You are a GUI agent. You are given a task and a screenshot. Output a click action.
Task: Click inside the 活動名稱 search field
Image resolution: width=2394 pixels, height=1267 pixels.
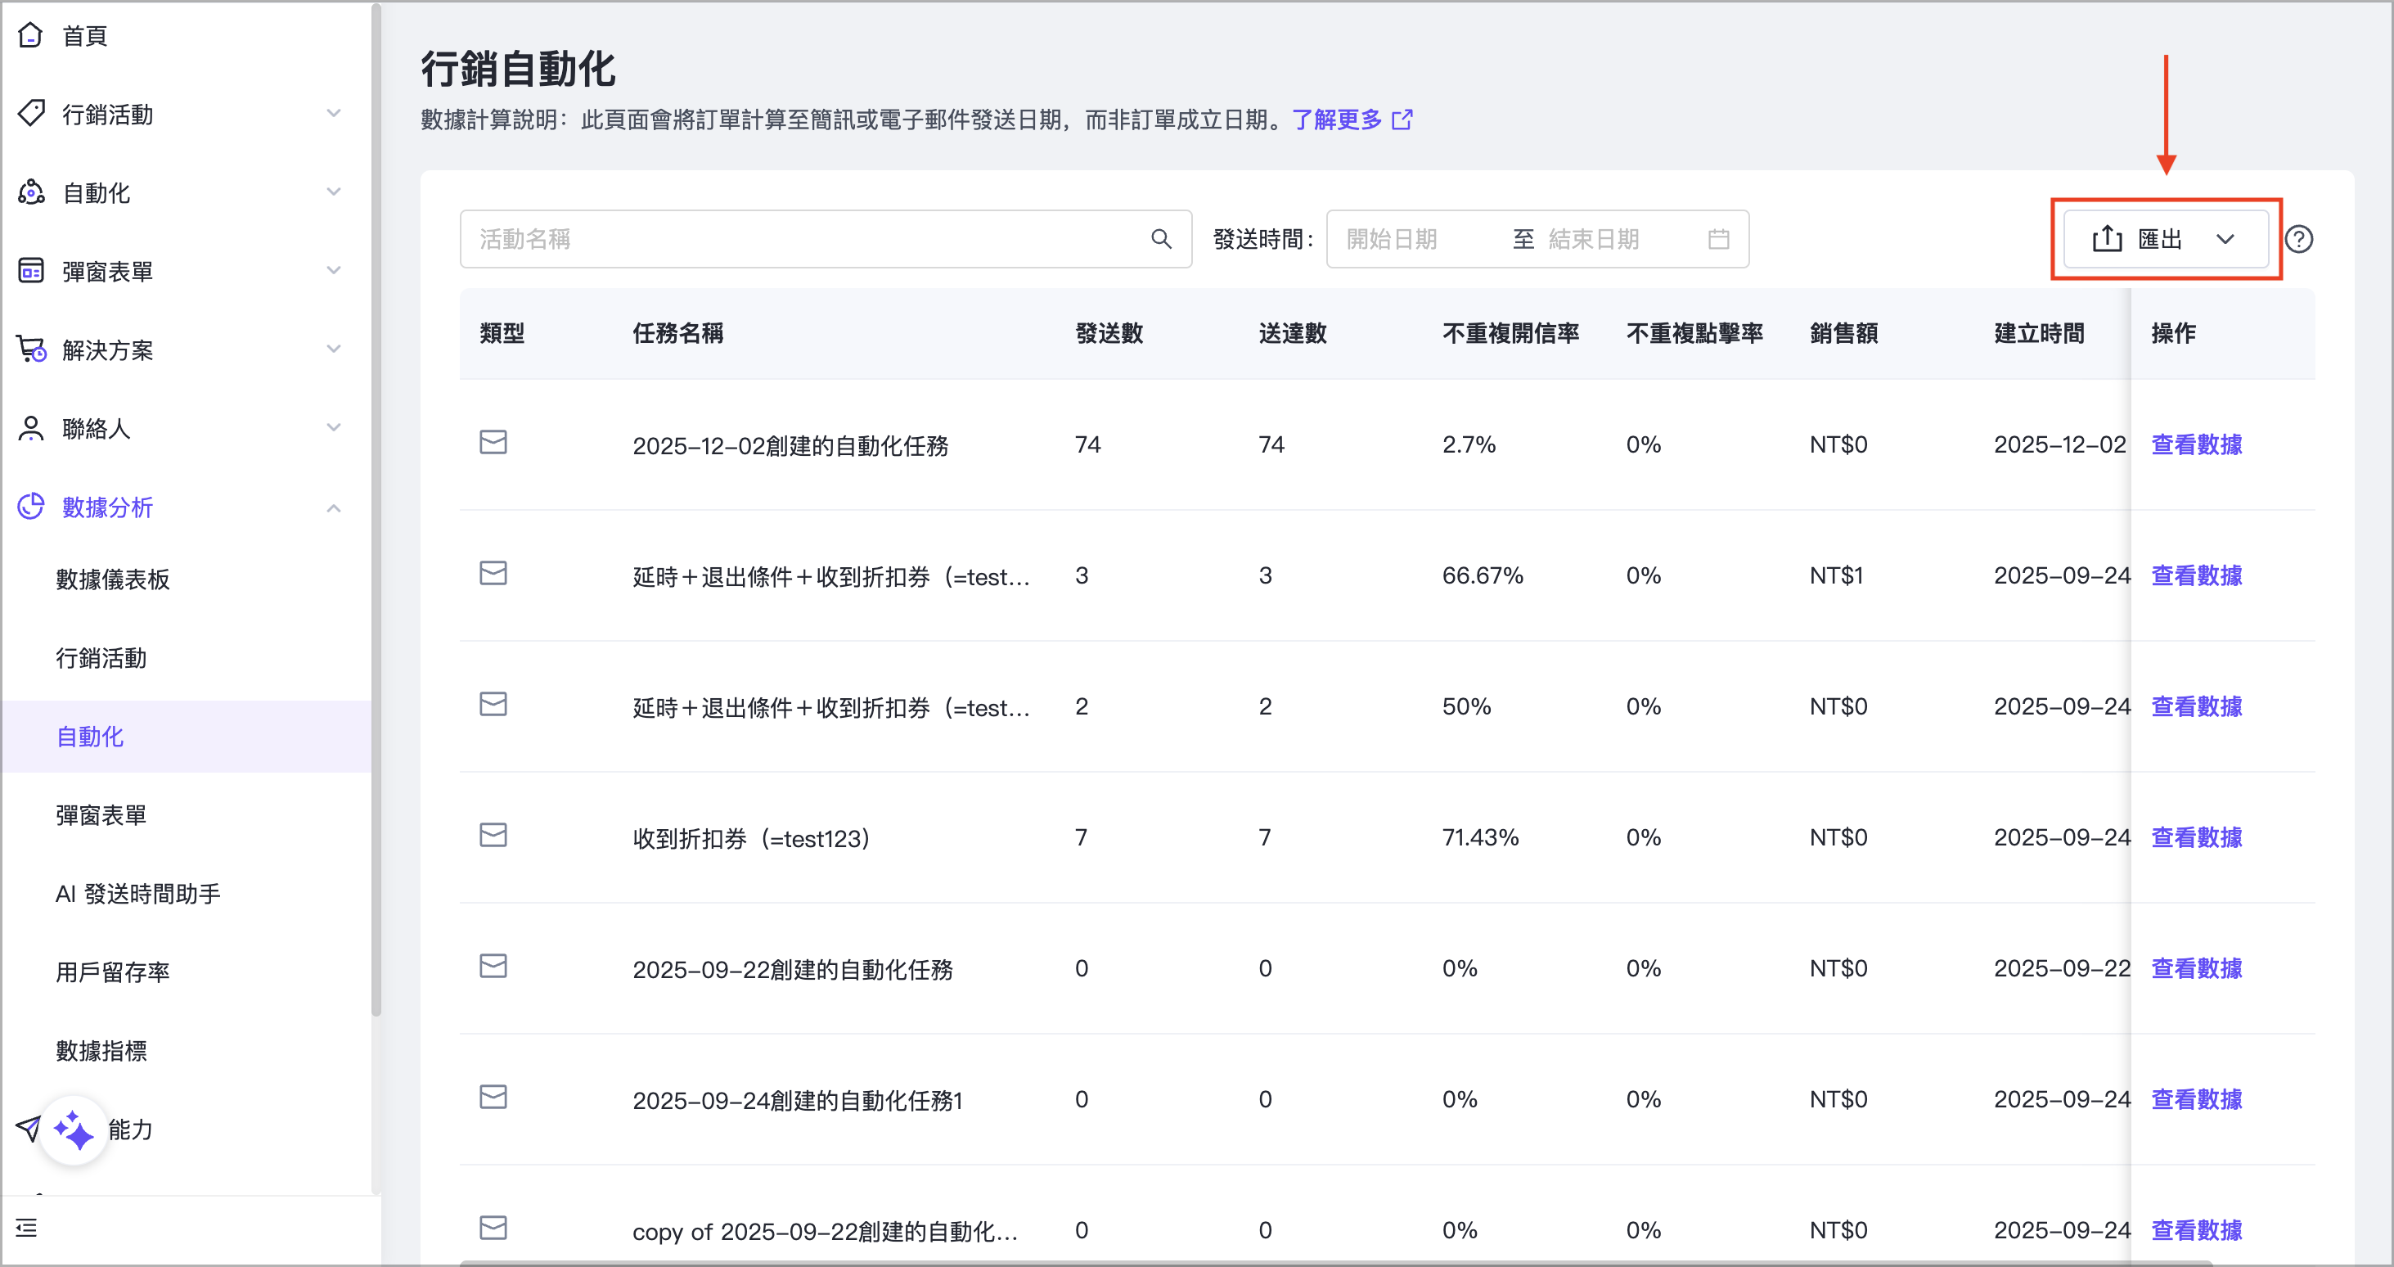click(x=790, y=239)
